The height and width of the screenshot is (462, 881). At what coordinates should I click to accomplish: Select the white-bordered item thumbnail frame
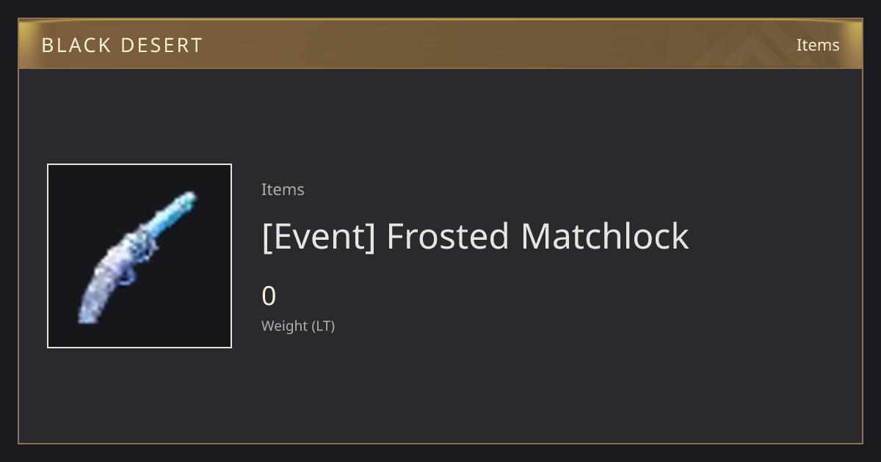tap(139, 256)
